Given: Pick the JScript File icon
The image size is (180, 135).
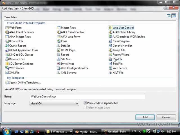Looking at the screenshot, I should tap(110, 50).
